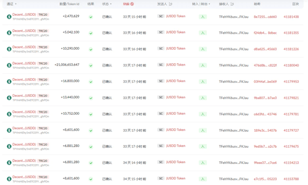This screenshot has height=185, width=308.
Task: Click the green check result icon in the +13,440,000 row
Action: pyautogui.click(x=91, y=98)
